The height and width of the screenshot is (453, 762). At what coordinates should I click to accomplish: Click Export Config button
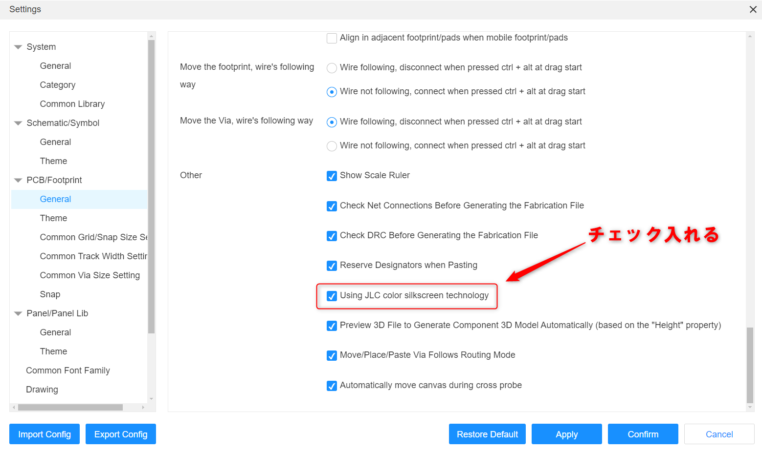click(x=120, y=434)
